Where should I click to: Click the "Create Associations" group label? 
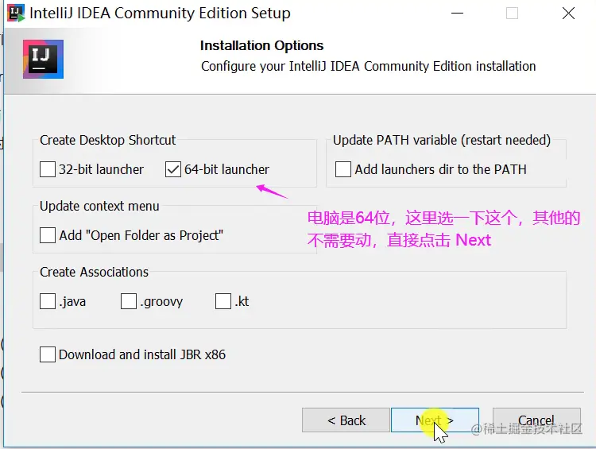pyautogui.click(x=94, y=273)
